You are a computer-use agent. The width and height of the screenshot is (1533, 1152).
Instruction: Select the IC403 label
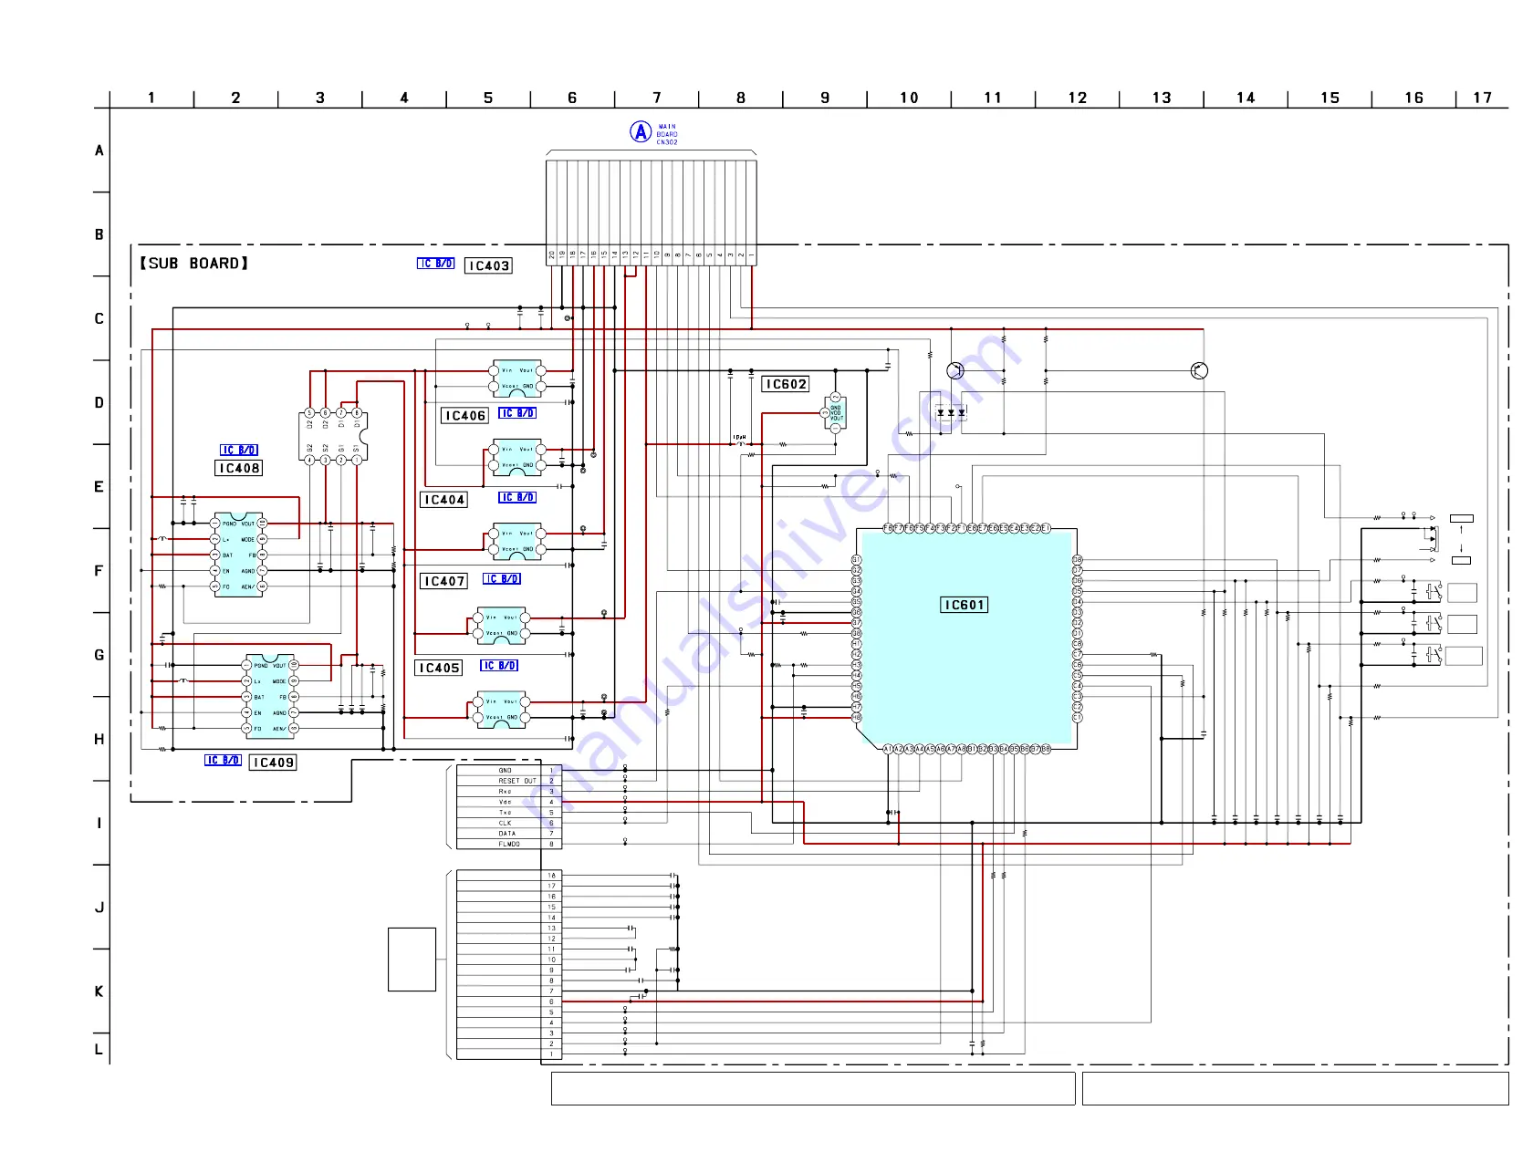pyautogui.click(x=488, y=265)
